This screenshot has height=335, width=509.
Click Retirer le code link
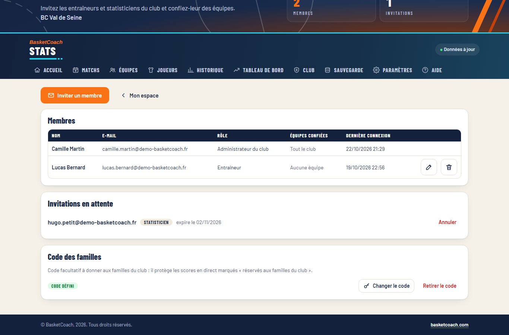[440, 286]
